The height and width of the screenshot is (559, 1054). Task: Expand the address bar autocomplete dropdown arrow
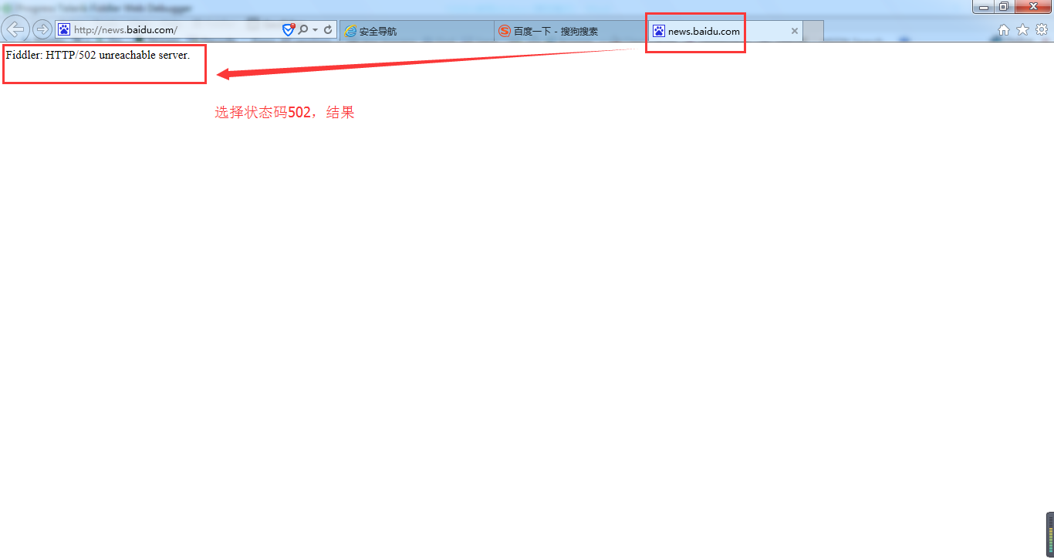(x=316, y=30)
